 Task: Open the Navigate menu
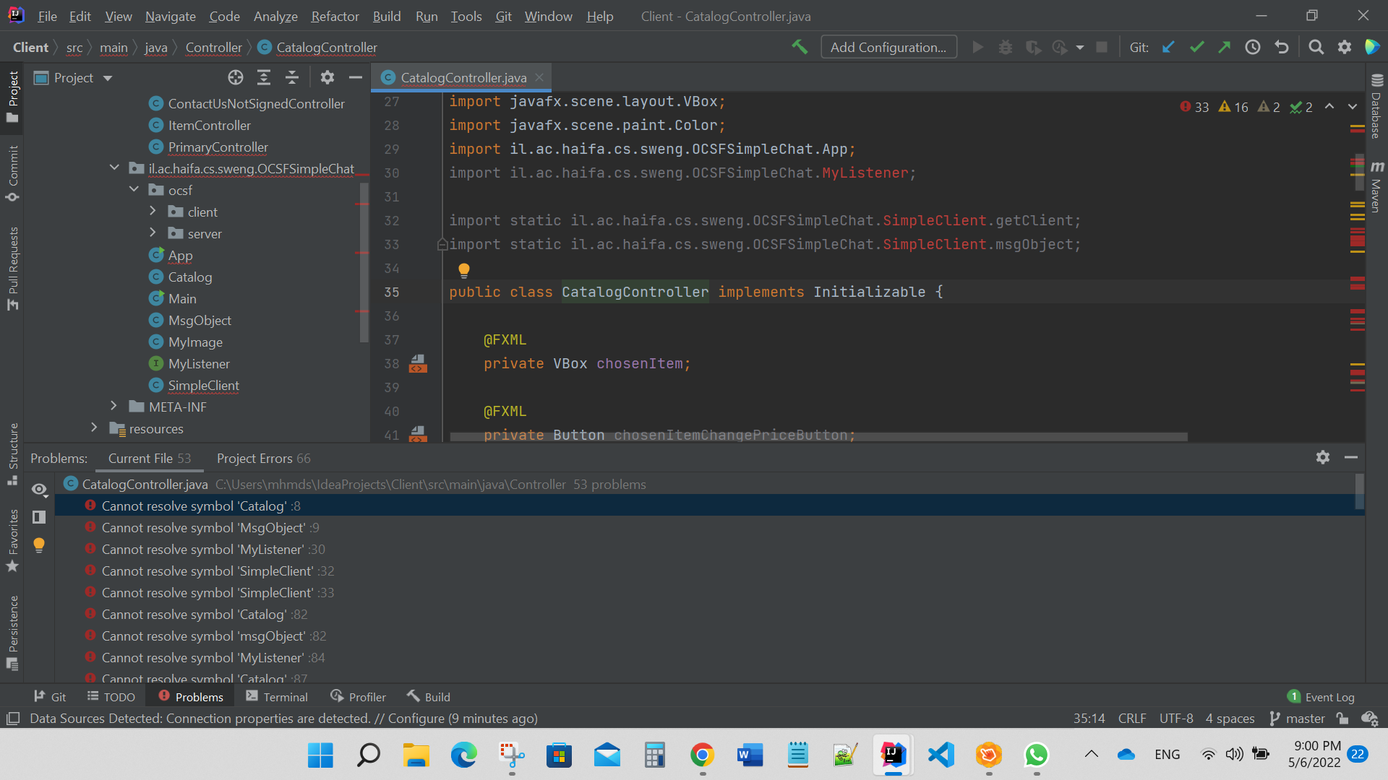(170, 16)
